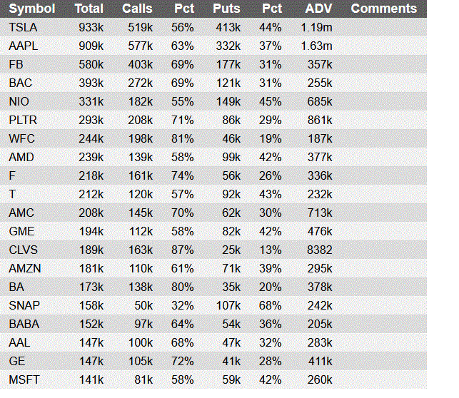The image size is (459, 398).
Task: Click the GME ticker symbol
Action: [x=21, y=232]
